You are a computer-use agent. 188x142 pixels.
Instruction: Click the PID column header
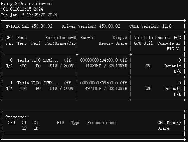[60, 123]
